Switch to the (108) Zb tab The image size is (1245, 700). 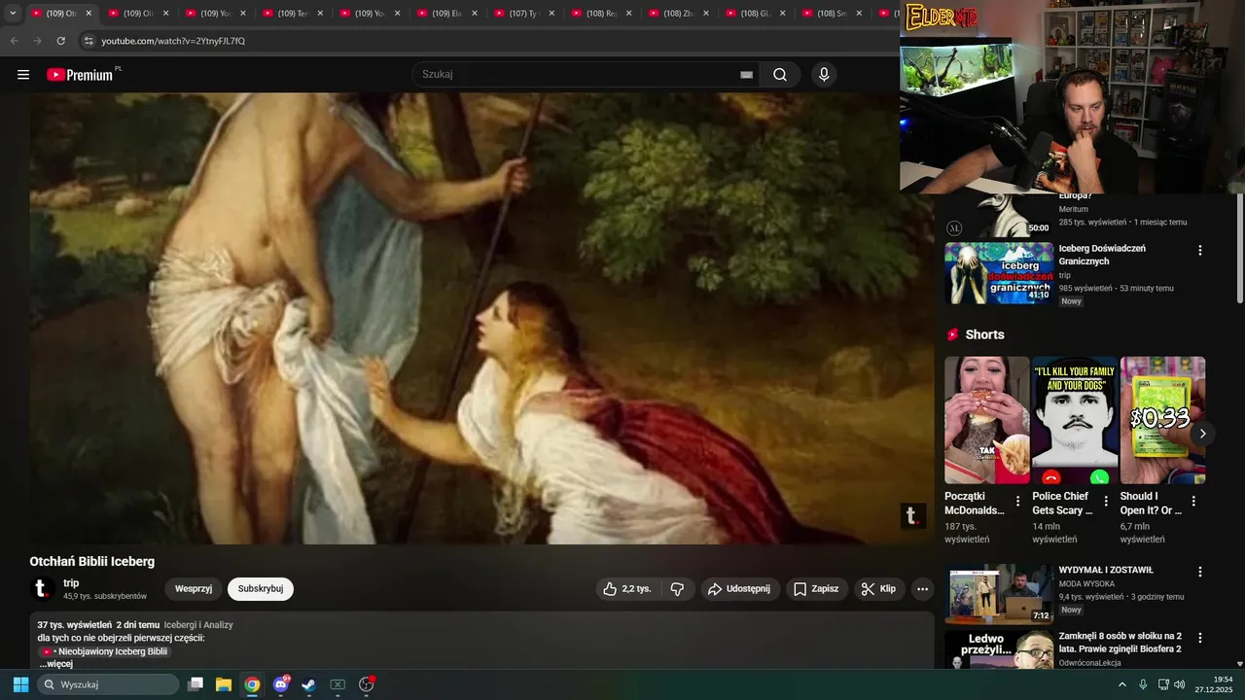tap(678, 14)
